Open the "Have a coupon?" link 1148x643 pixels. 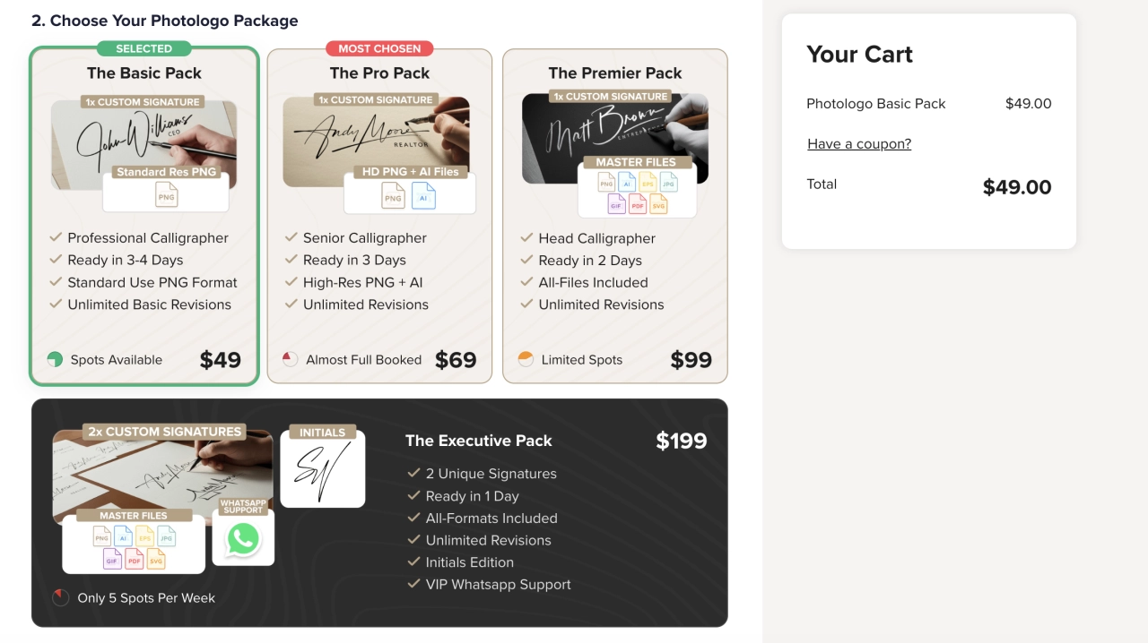click(859, 143)
